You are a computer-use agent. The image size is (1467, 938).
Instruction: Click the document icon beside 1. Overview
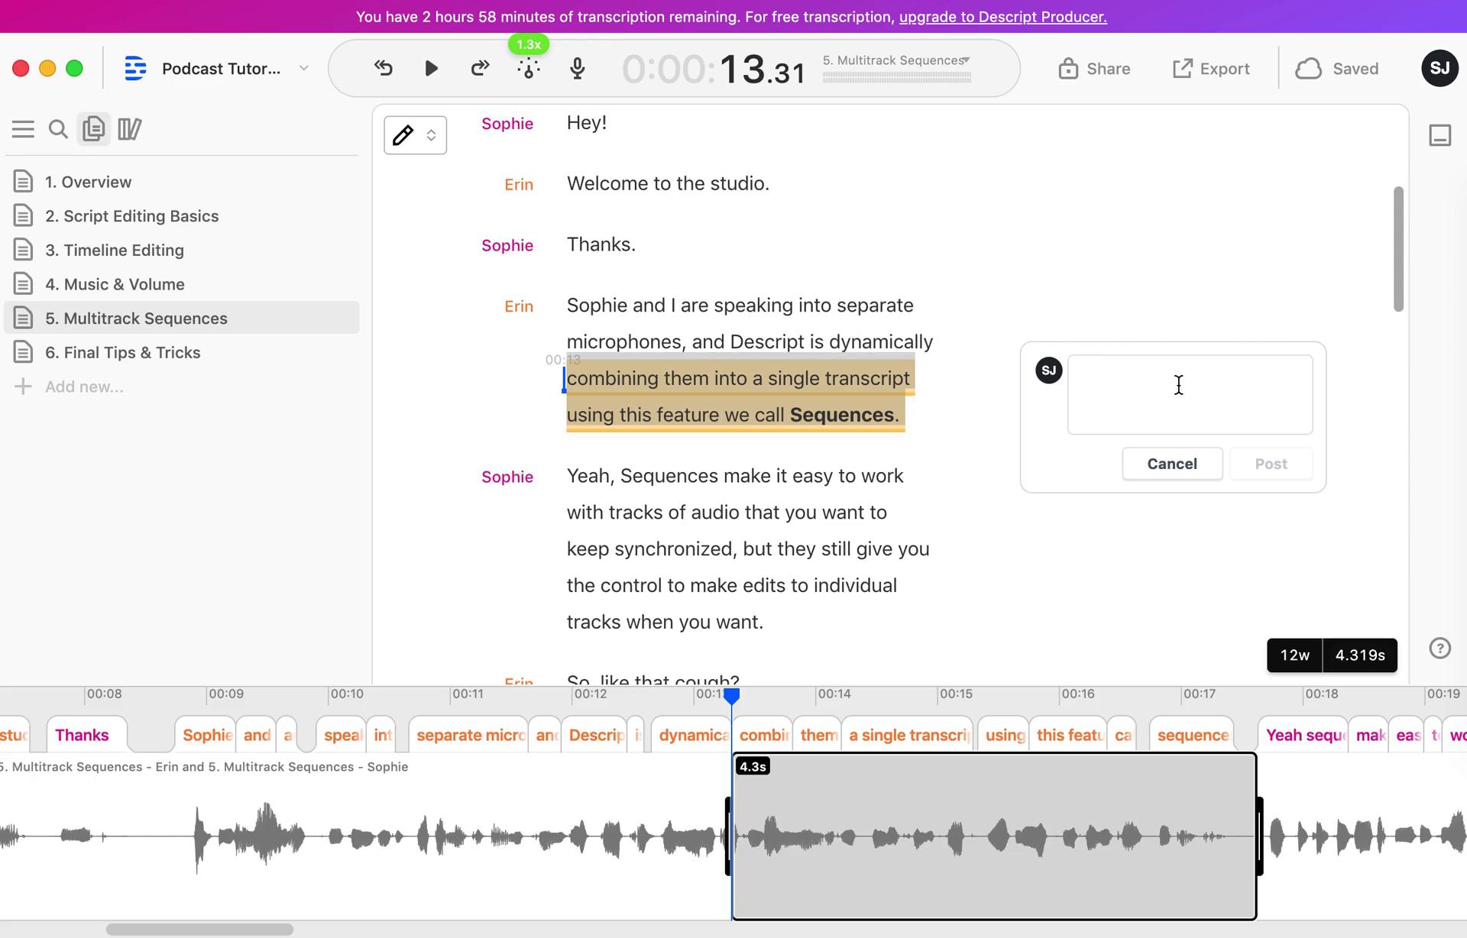click(x=23, y=182)
